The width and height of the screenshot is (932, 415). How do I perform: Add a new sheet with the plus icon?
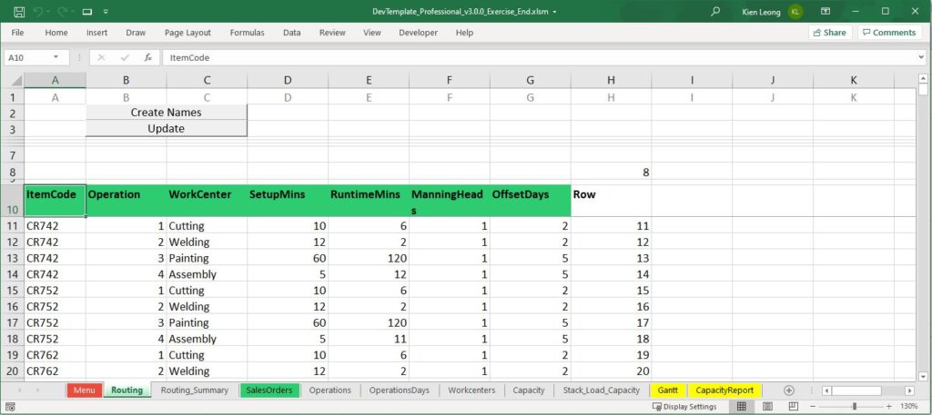pyautogui.click(x=789, y=390)
